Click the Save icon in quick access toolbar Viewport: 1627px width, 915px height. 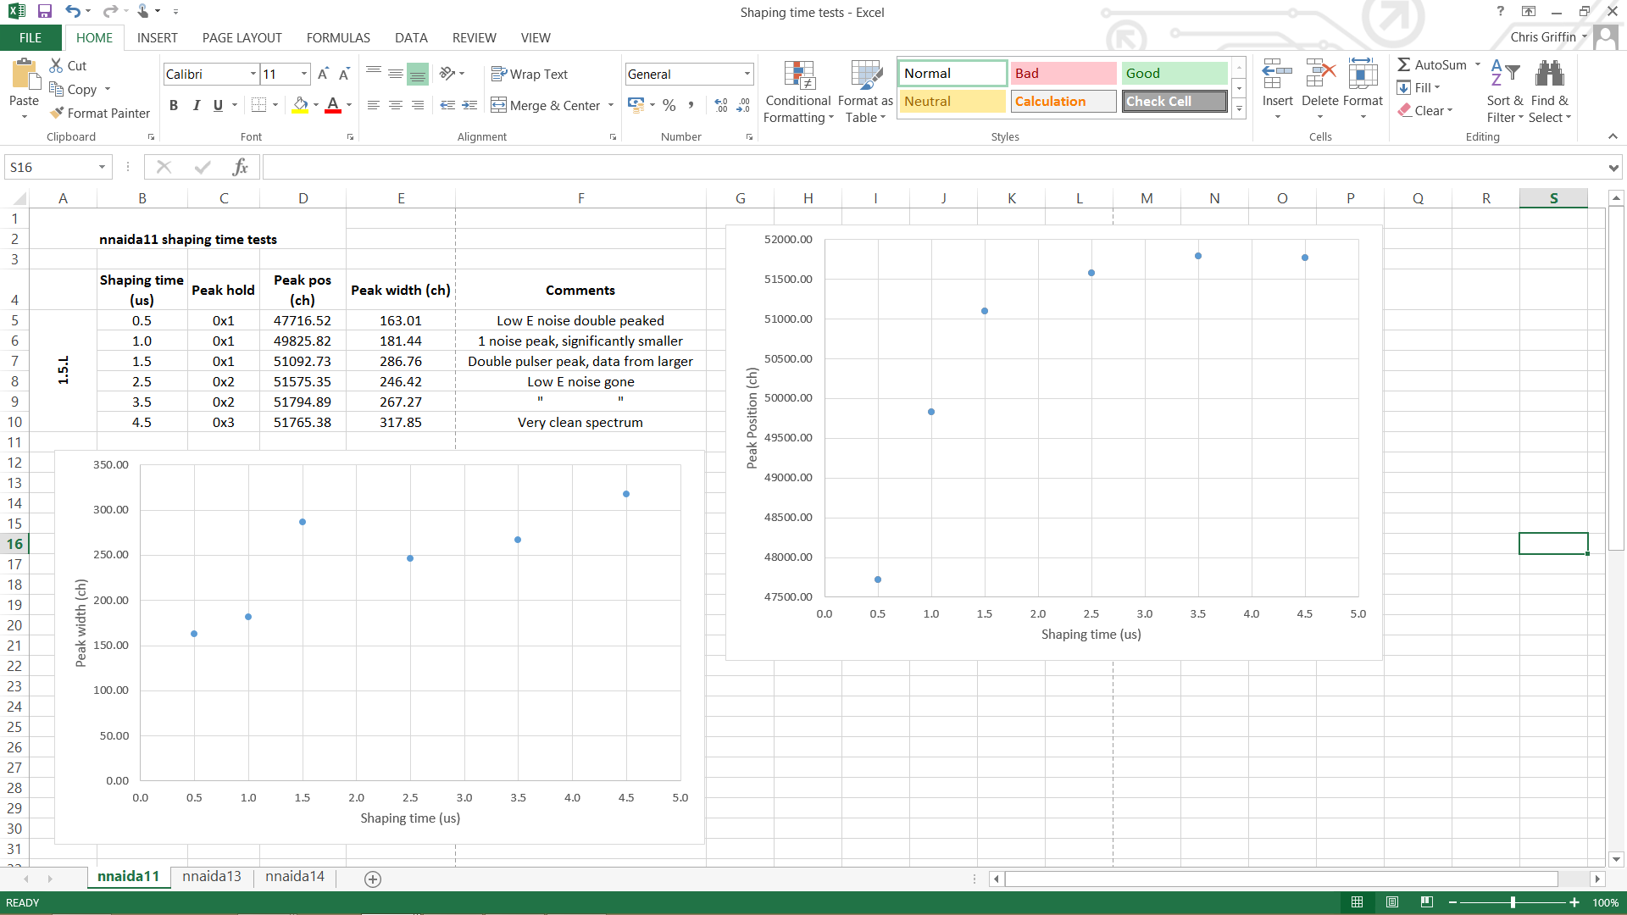coord(45,11)
